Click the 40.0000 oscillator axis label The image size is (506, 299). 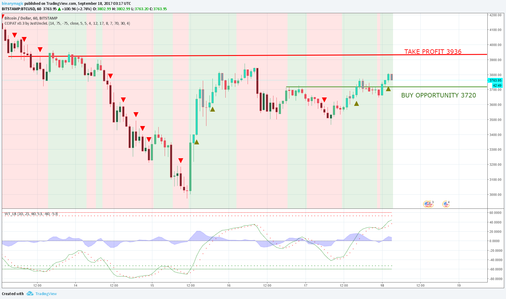click(x=495, y=222)
